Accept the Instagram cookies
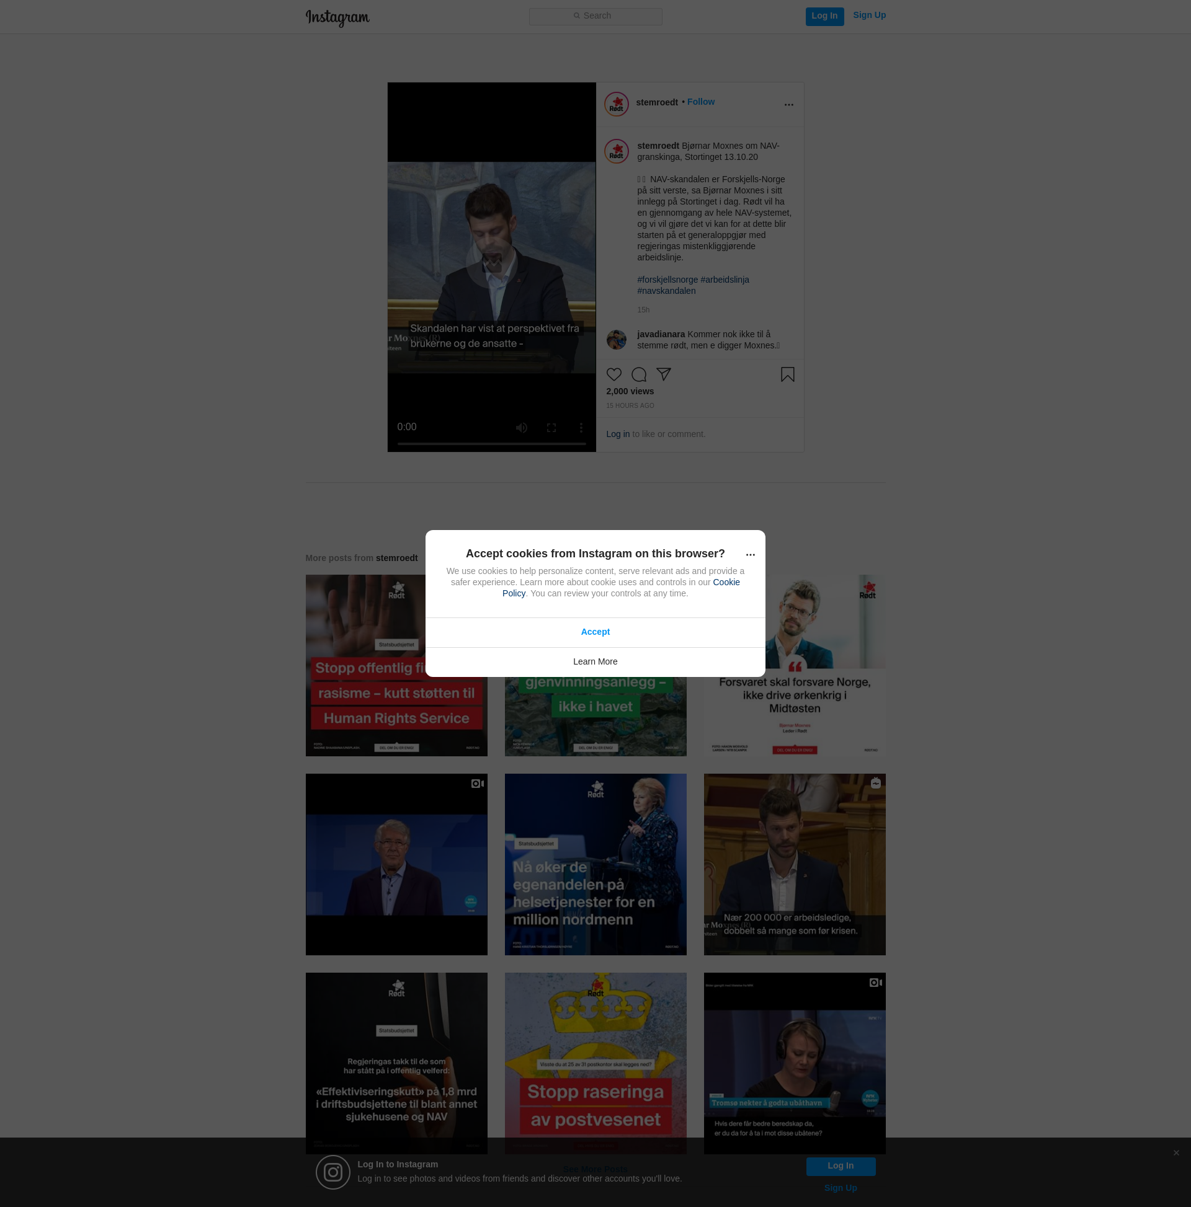This screenshot has height=1207, width=1191. pyautogui.click(x=594, y=632)
